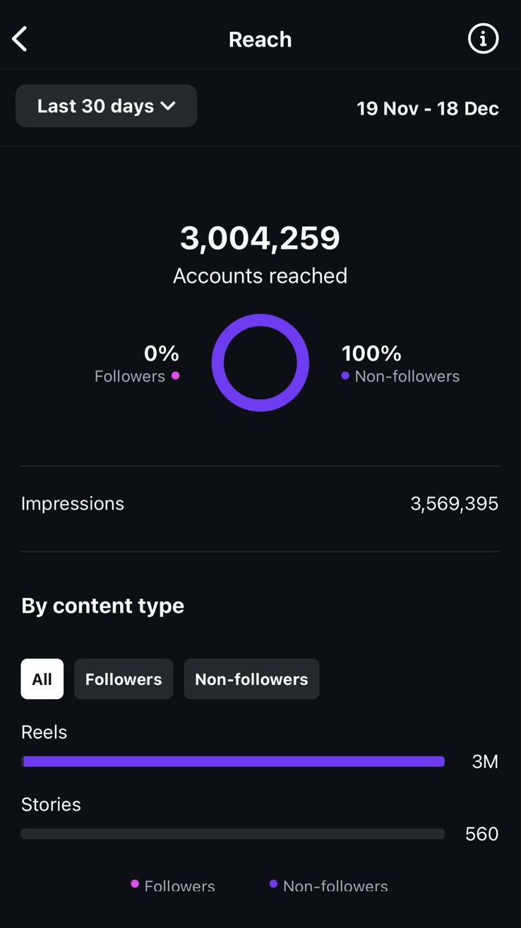
Task: Tap the 19 Nov - 18 Dec date range
Action: (x=428, y=109)
